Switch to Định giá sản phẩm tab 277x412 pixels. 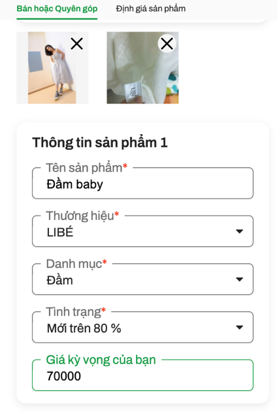151,9
